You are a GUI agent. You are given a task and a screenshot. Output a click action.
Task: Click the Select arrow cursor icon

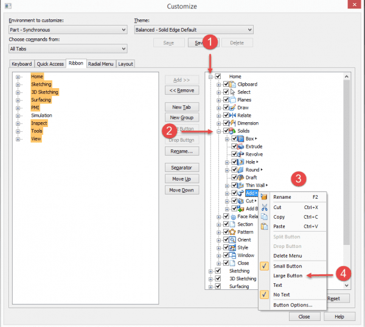point(232,92)
